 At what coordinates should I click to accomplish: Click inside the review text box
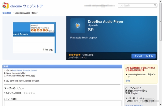[x=63, y=103]
